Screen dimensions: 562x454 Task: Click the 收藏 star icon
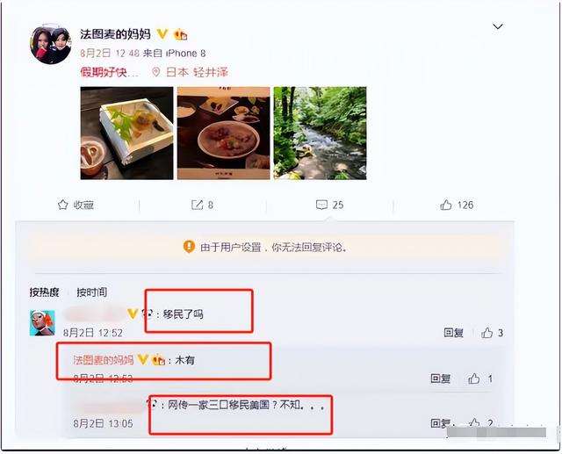62,205
